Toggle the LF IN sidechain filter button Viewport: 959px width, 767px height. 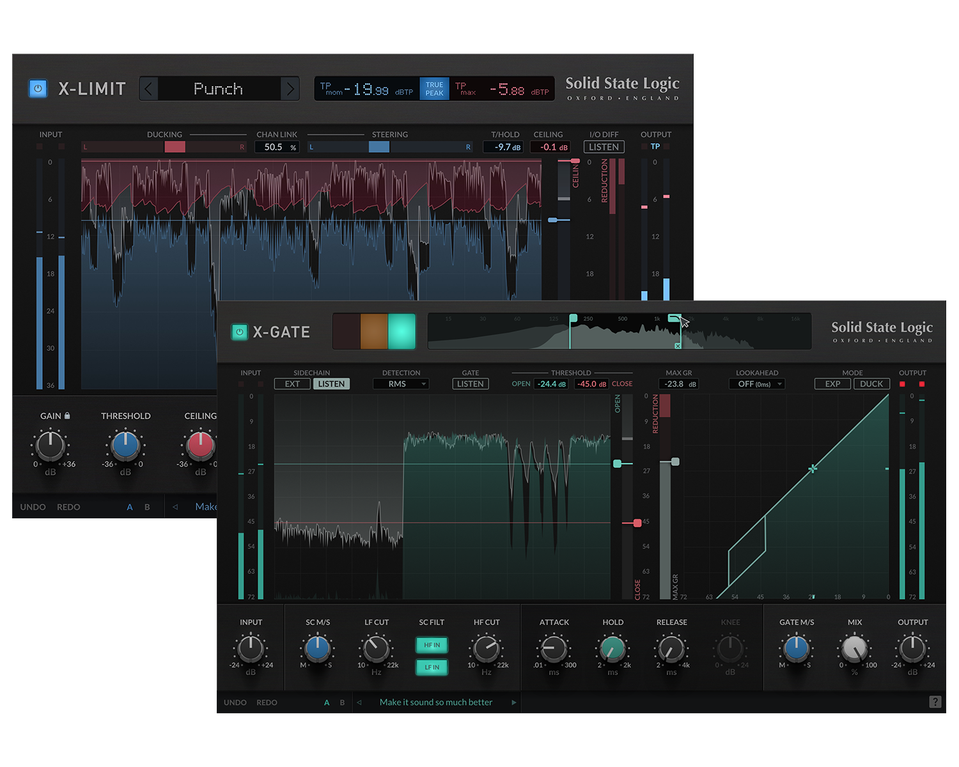point(432,667)
